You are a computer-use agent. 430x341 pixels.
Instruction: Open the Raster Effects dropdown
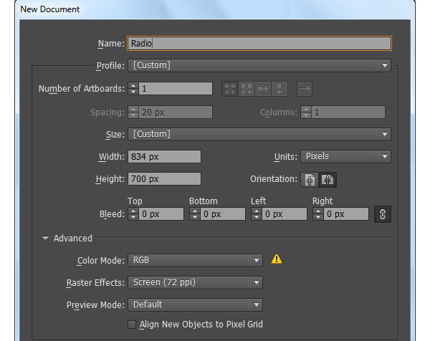[x=195, y=282]
